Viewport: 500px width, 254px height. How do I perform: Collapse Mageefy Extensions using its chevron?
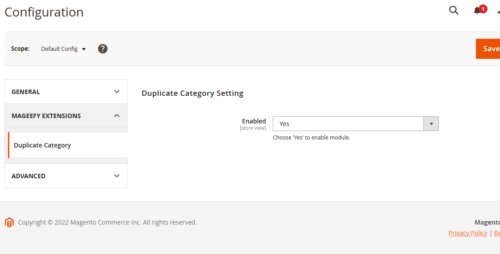(117, 116)
